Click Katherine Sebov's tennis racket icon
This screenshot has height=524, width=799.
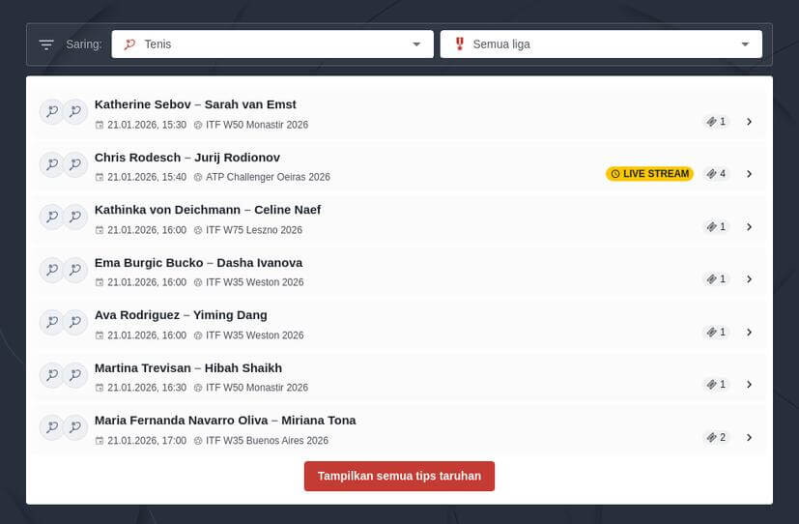click(x=51, y=112)
